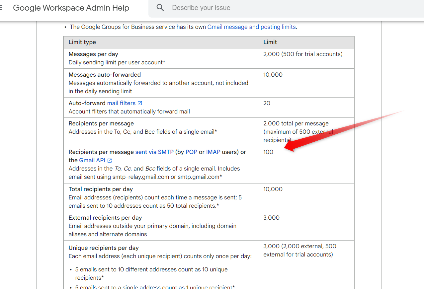Click the 10,000 limit for auto-forwarded messages
Screen dimensions: 424x289
pos(273,75)
